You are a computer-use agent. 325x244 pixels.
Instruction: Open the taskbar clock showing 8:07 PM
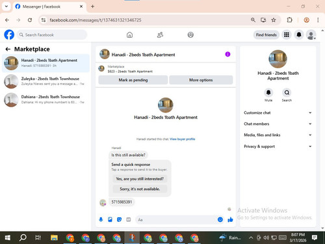pyautogui.click(x=298, y=237)
